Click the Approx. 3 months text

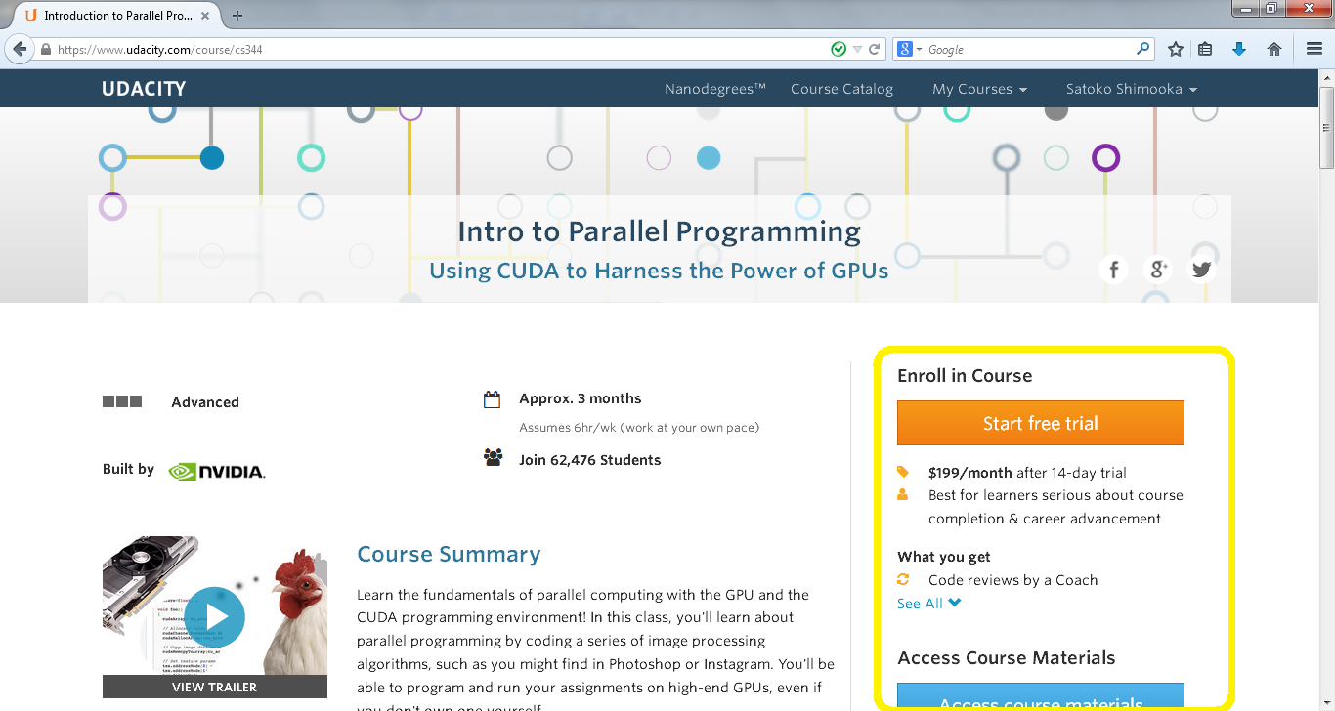tap(581, 398)
